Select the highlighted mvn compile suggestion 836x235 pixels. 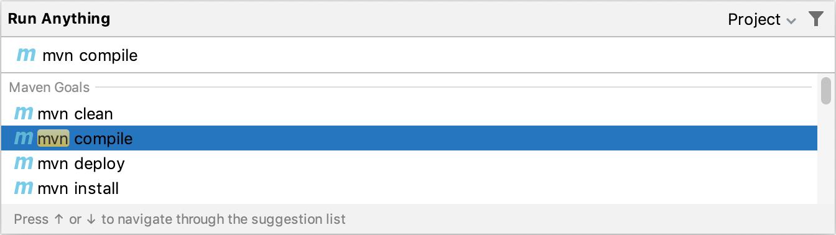[x=409, y=139]
